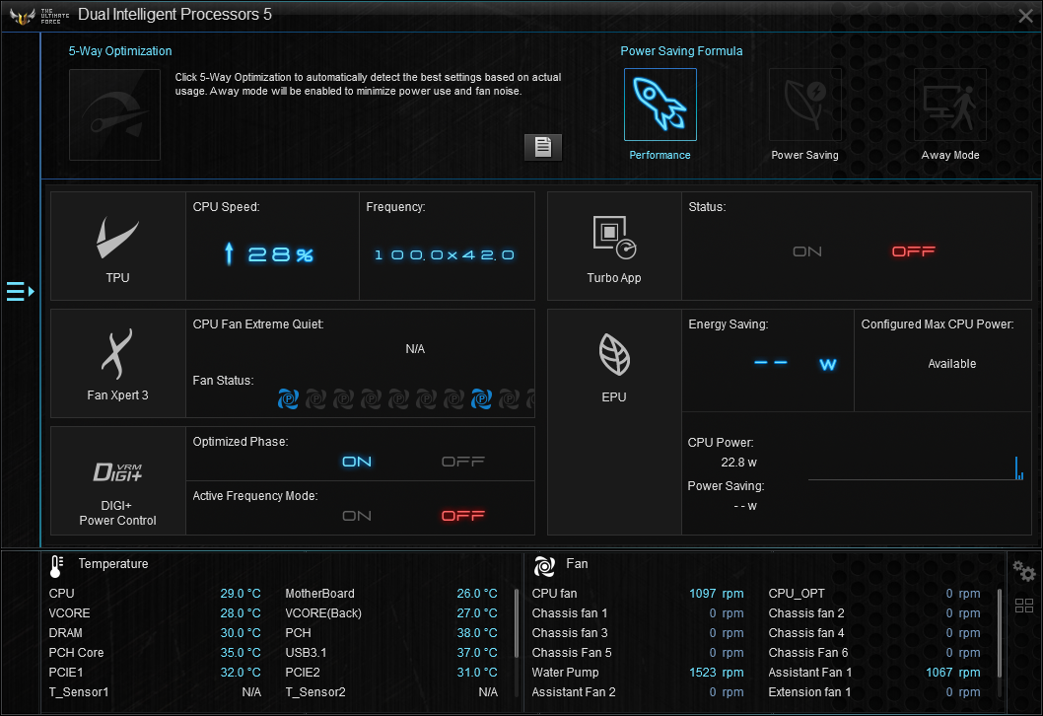Open monitor settings gear icon
This screenshot has height=716, width=1043.
click(1023, 571)
